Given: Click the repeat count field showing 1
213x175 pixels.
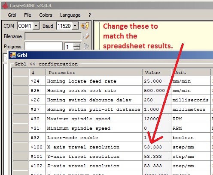Looking at the screenshot, I should 69,47.
